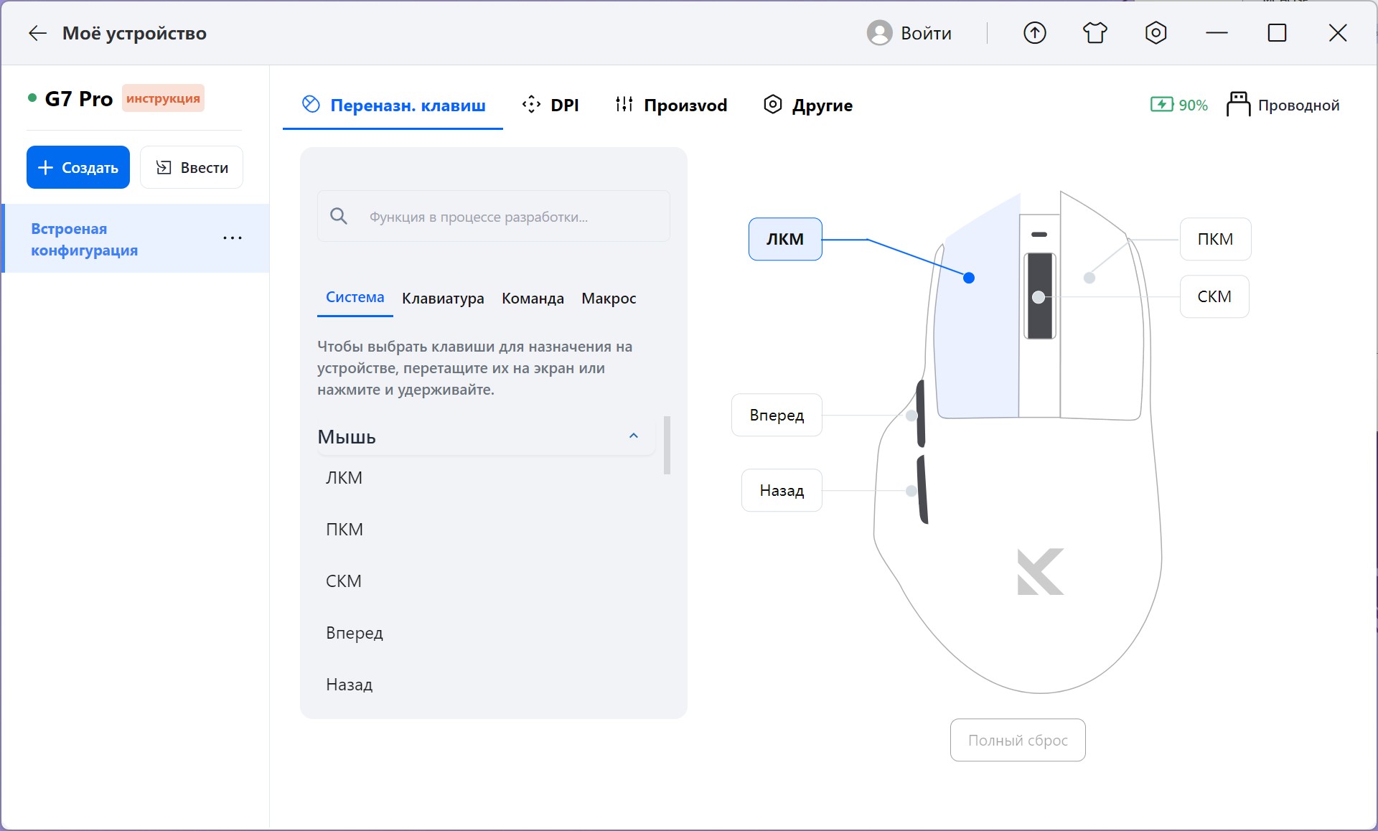This screenshot has height=831, width=1378.
Task: Choose ЛКМ in the Мышь list
Action: pyautogui.click(x=344, y=478)
